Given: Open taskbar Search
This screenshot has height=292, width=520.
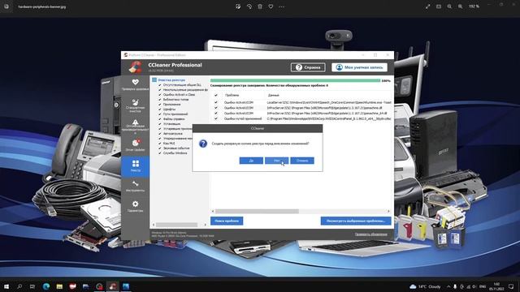Looking at the screenshot, I should (19, 286).
